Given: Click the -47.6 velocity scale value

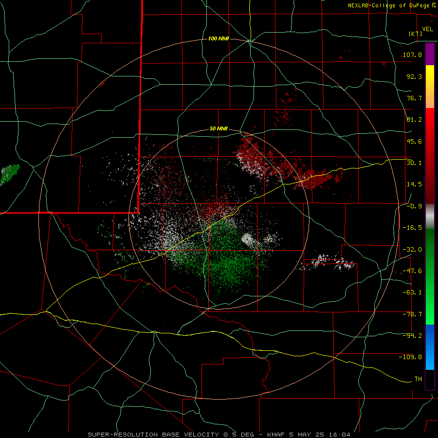Looking at the screenshot, I should (x=412, y=271).
